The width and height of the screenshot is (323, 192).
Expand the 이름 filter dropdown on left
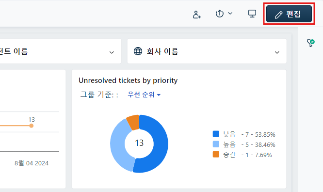60,51
